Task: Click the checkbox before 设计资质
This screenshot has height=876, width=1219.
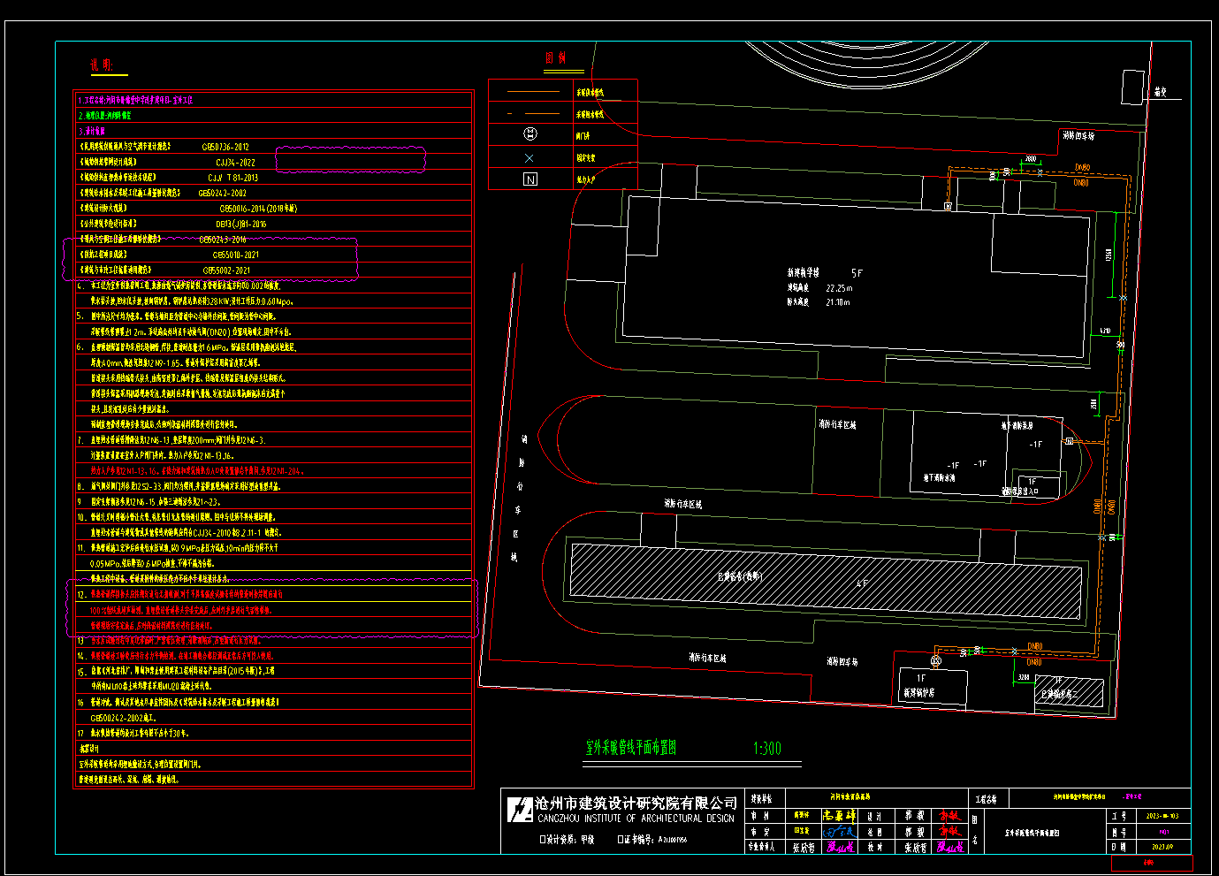Action: 543,840
